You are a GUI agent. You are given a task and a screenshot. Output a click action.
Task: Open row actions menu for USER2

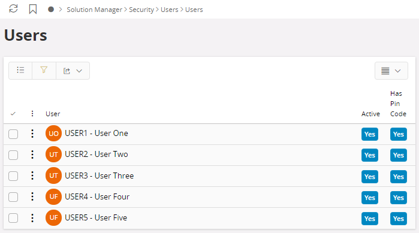(32, 155)
